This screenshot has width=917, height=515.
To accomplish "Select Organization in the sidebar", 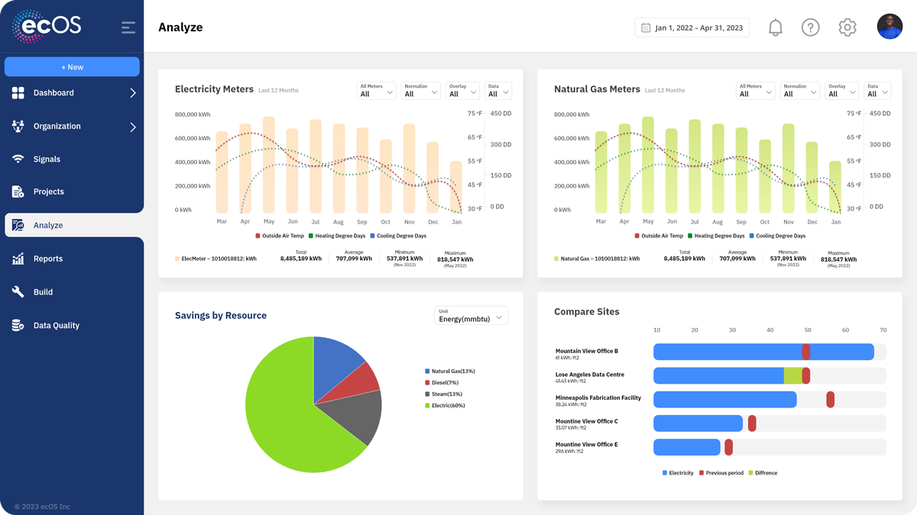I will click(57, 126).
